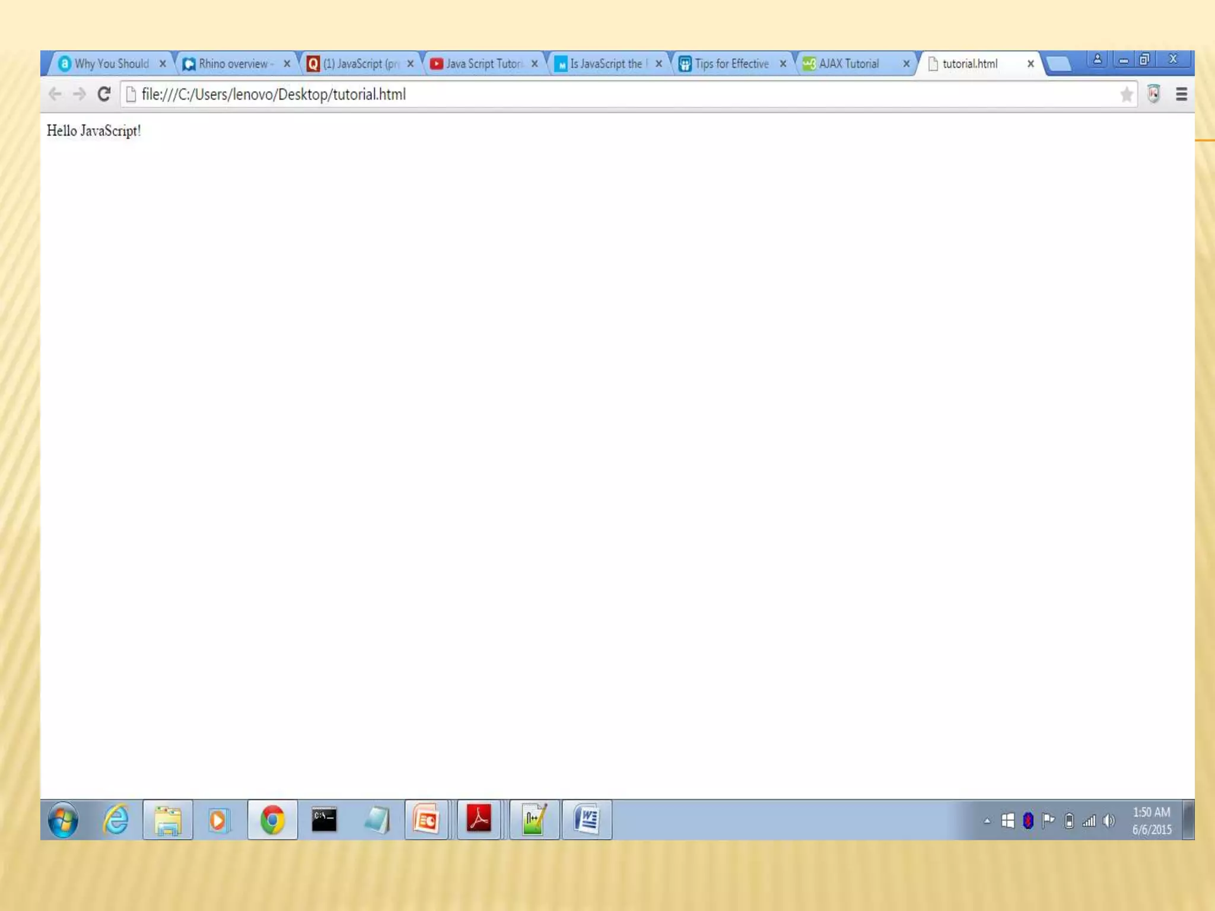Image resolution: width=1215 pixels, height=911 pixels.
Task: Close the Why You Should tab
Action: 163,63
